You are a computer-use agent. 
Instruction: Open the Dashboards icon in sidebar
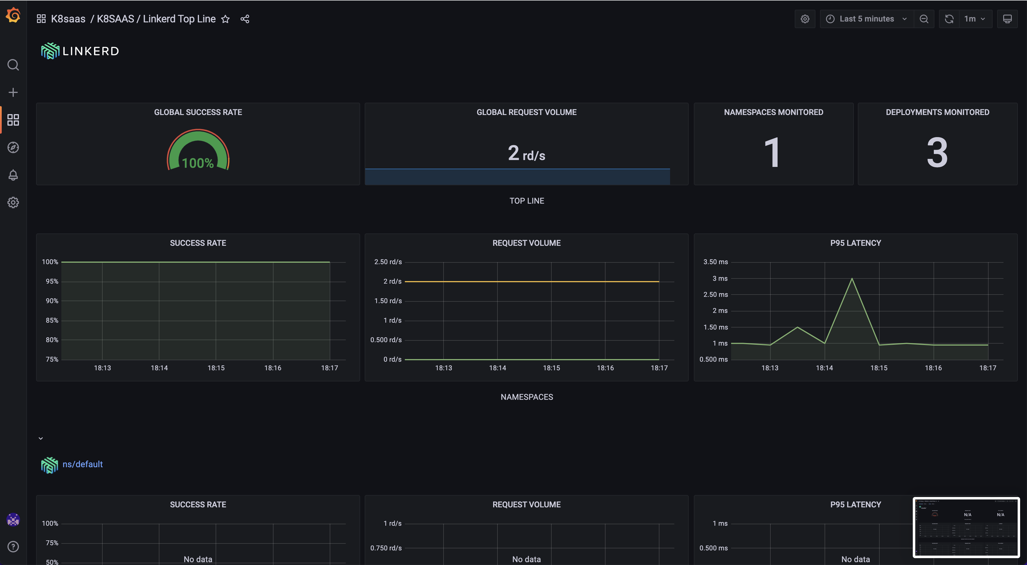[13, 120]
